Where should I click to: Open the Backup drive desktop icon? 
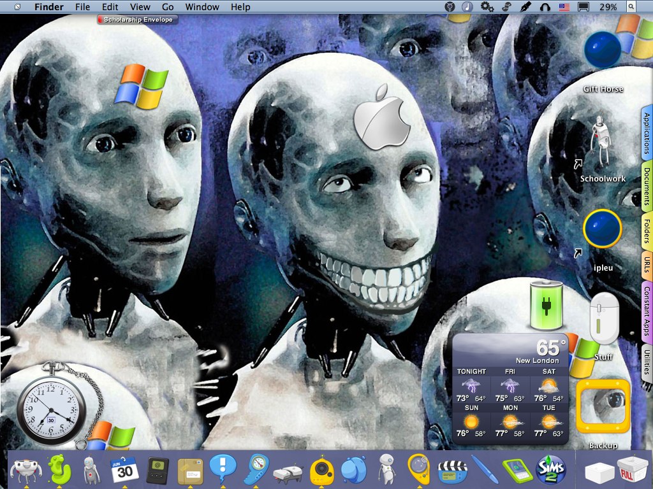pyautogui.click(x=603, y=406)
